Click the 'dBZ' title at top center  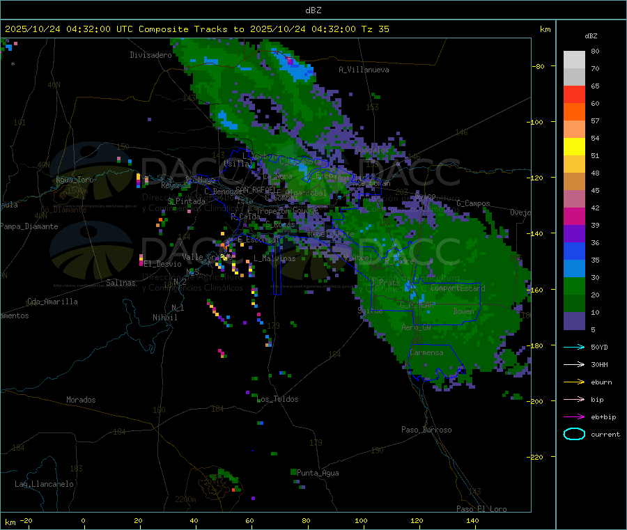(313, 10)
